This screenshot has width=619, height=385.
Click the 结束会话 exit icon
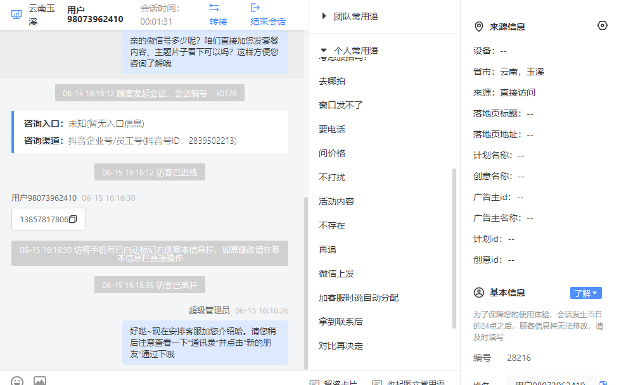click(255, 8)
